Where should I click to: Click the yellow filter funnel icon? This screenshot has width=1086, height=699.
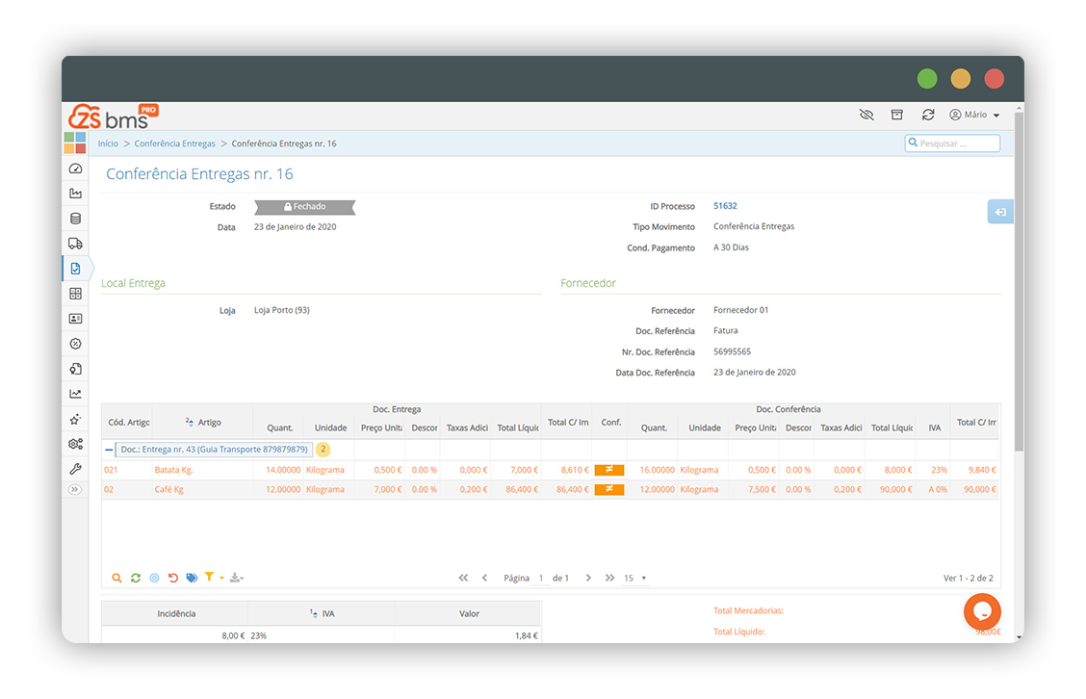(x=209, y=577)
